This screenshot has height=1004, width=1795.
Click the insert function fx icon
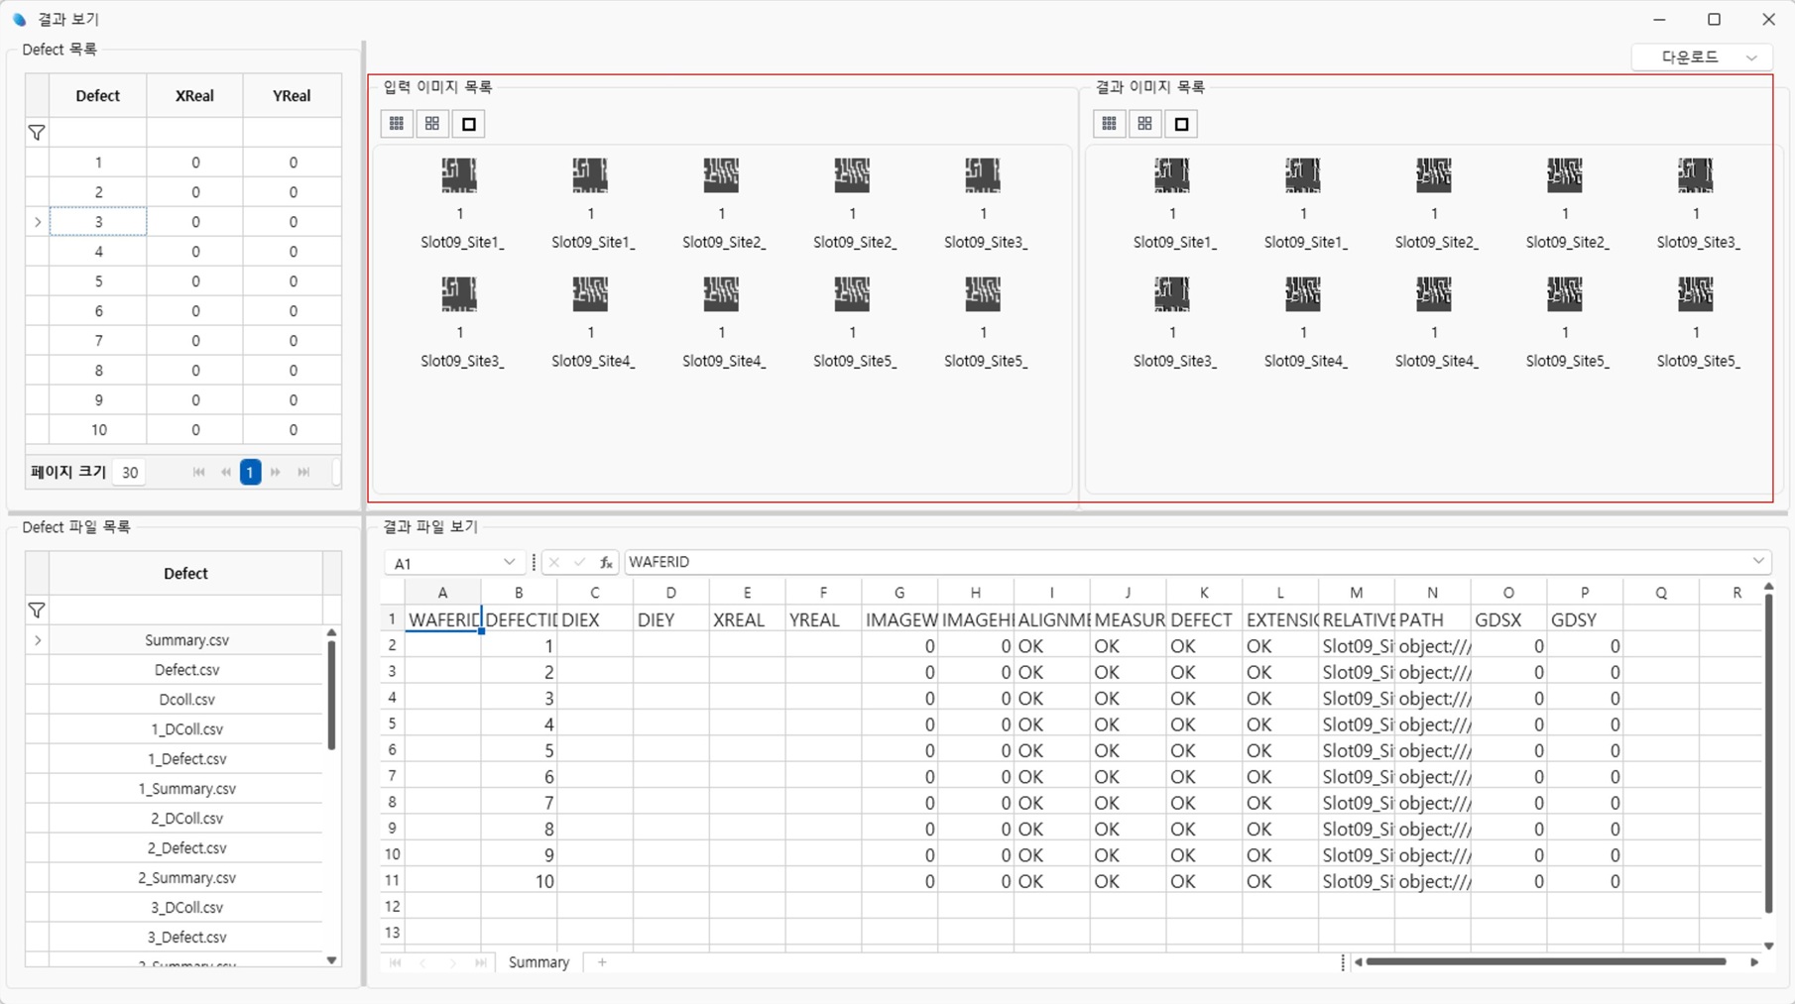[606, 563]
